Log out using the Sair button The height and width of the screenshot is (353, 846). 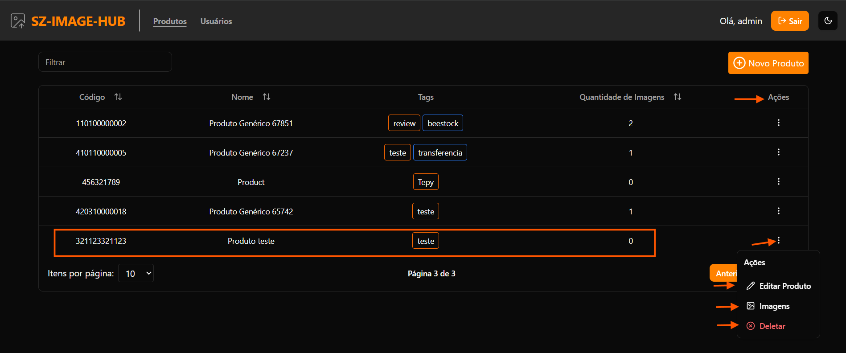point(789,21)
